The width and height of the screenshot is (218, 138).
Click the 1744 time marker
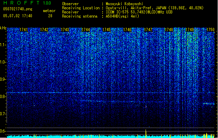click(x=86, y=30)
